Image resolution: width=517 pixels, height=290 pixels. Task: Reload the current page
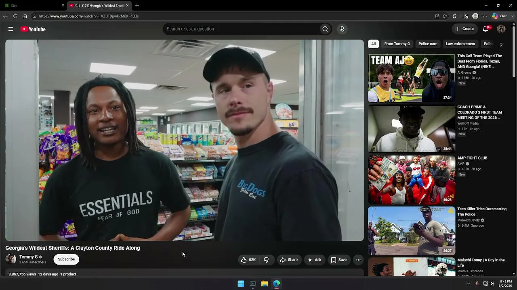pos(15,16)
